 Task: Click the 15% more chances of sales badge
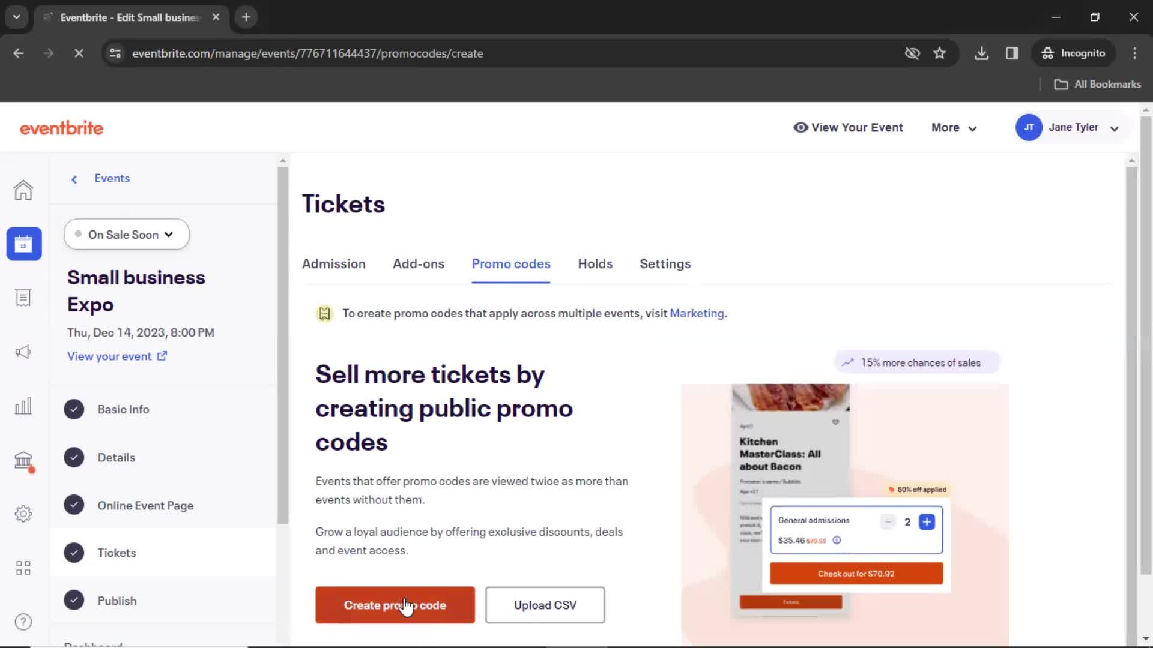[x=917, y=362]
